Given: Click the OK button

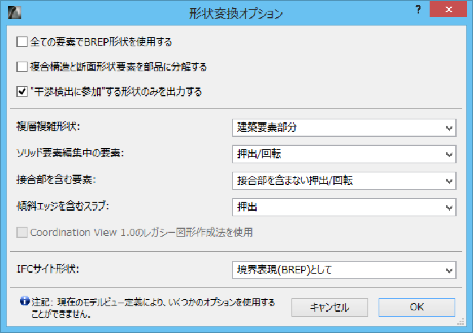Looking at the screenshot, I should [417, 307].
